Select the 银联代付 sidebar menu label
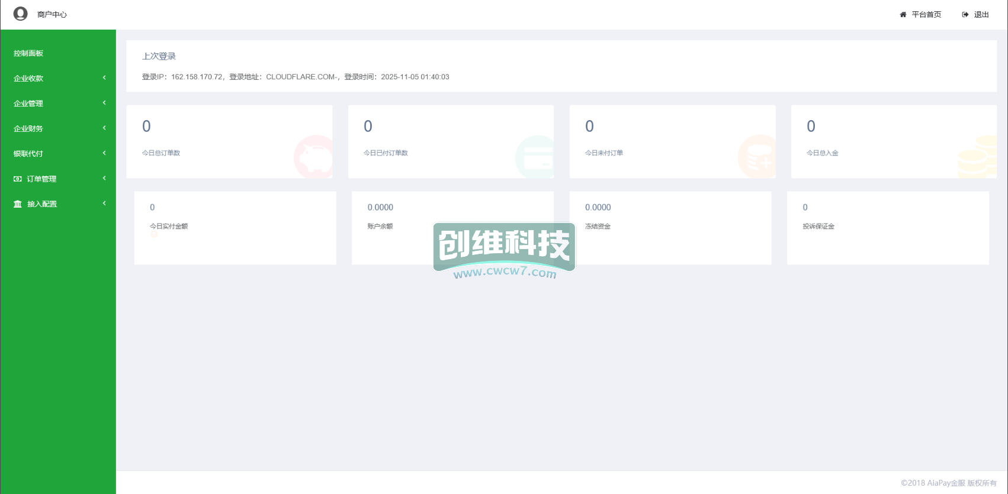This screenshot has height=494, width=1008. pos(28,154)
